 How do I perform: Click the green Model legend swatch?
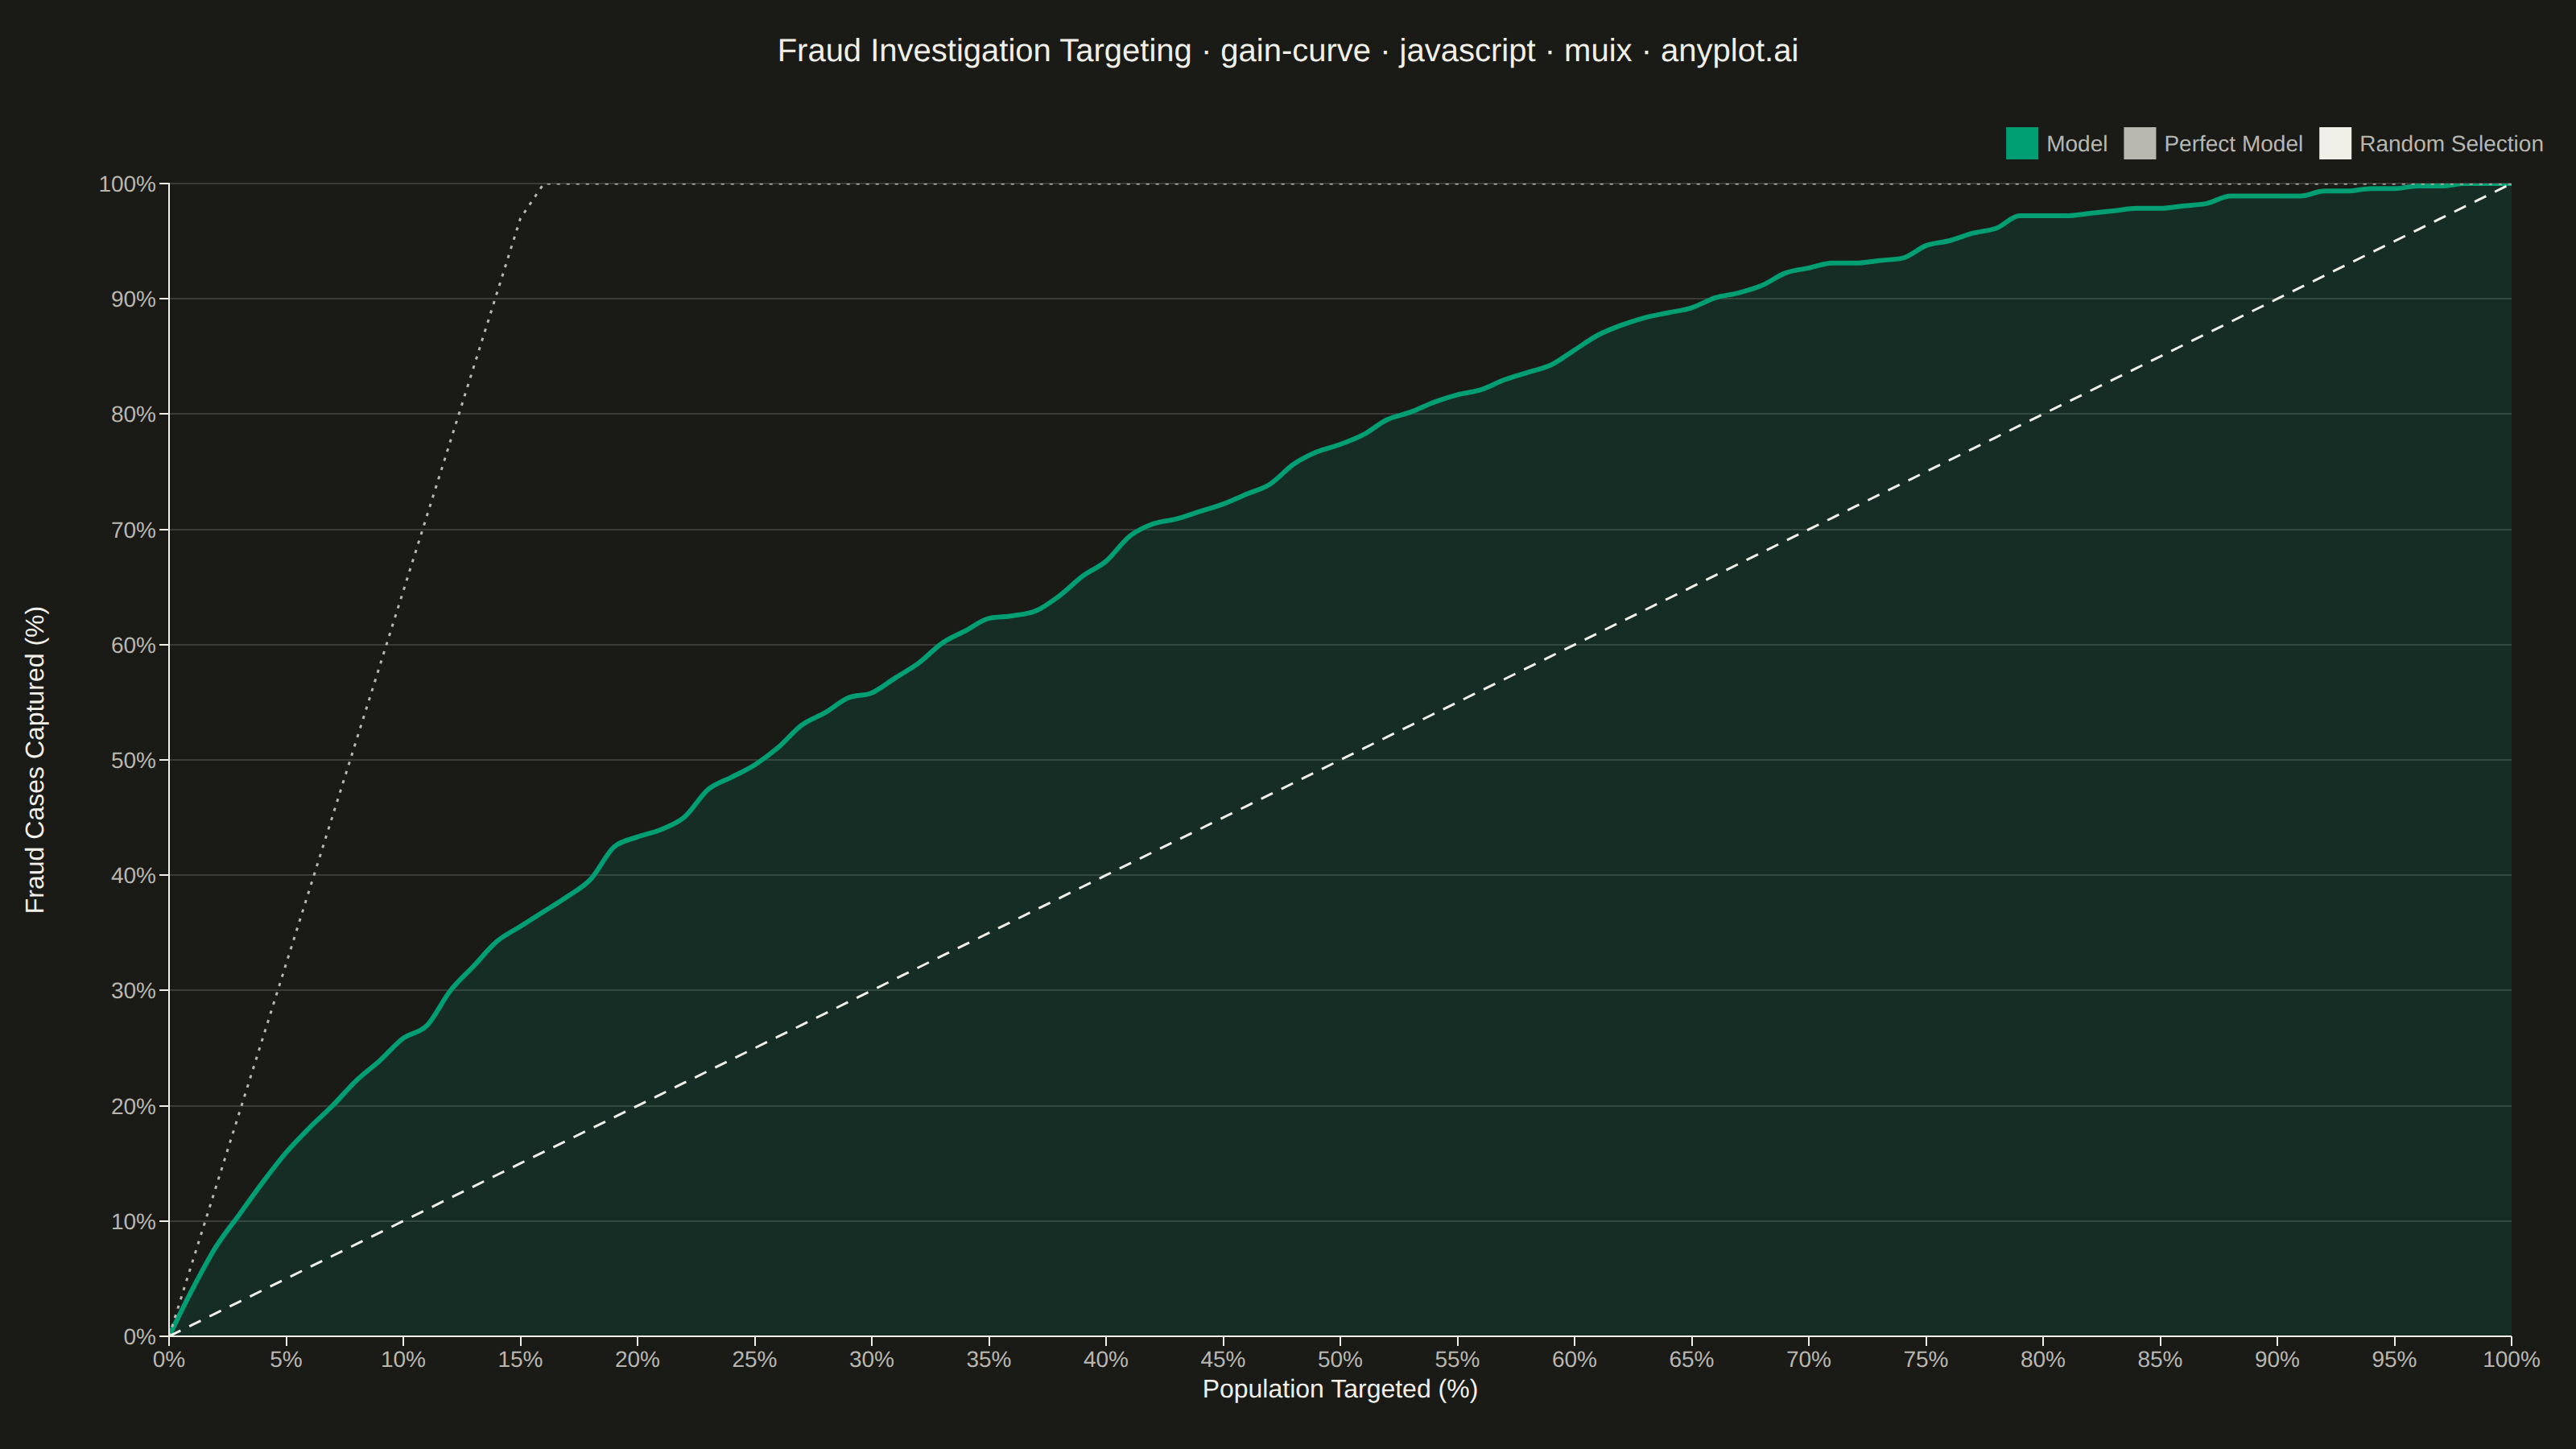(x=2021, y=143)
